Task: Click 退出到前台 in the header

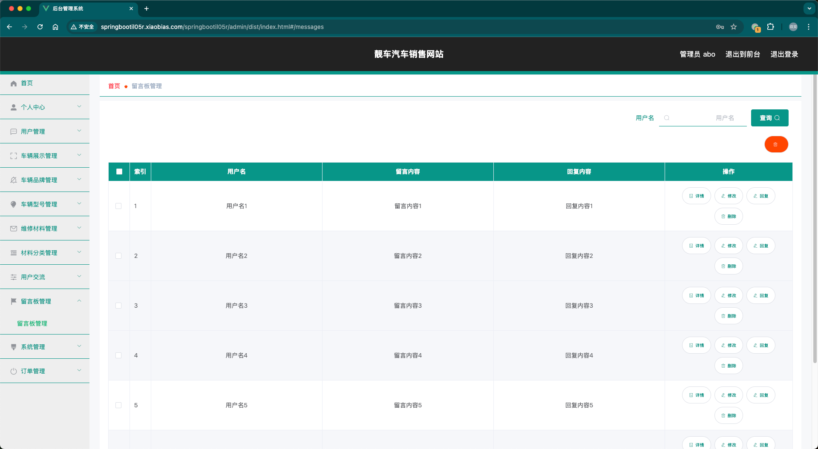Action: [743, 54]
